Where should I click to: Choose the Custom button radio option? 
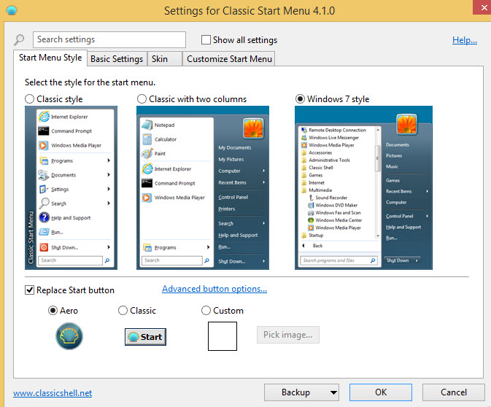(206, 310)
